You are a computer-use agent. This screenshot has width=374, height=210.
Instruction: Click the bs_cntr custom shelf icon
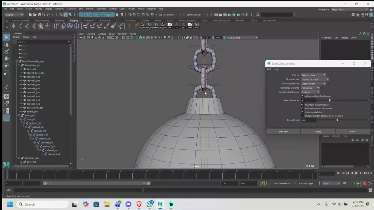(143, 26)
